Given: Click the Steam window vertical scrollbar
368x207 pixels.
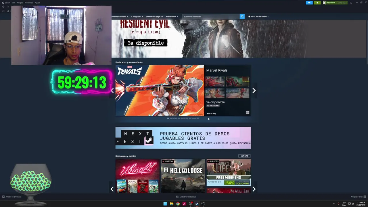Looking at the screenshot, I should [367, 42].
